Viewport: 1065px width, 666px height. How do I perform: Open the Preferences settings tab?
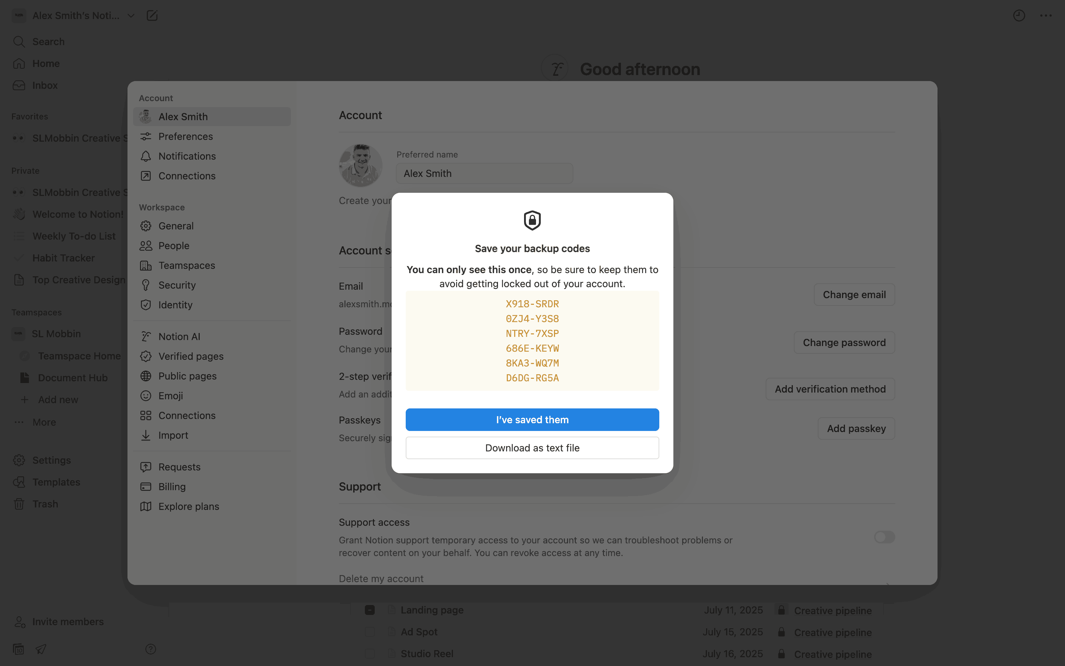(x=185, y=137)
